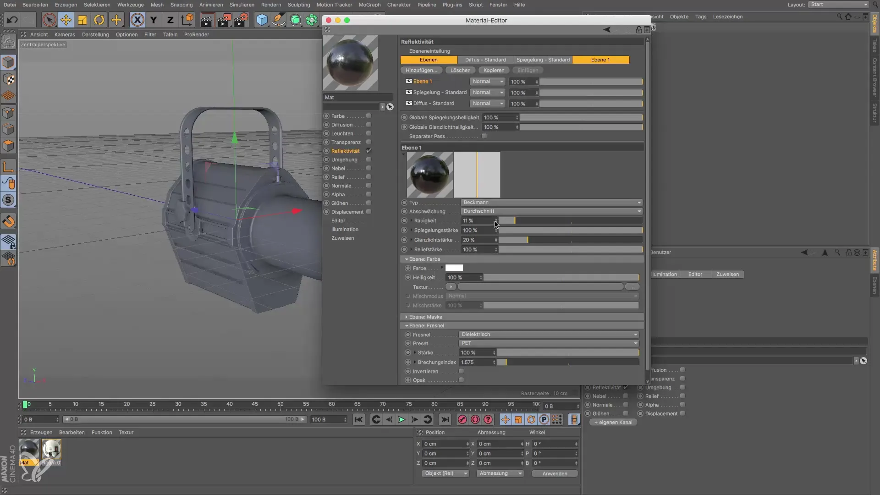
Task: Play the animation forwards
Action: click(401, 419)
